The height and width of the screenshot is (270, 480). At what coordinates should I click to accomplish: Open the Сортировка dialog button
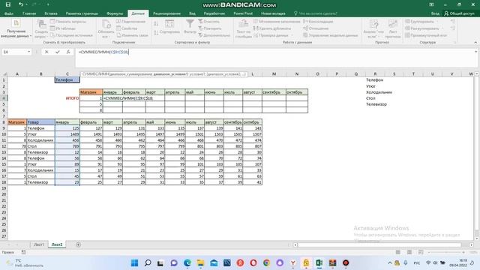click(x=169, y=27)
